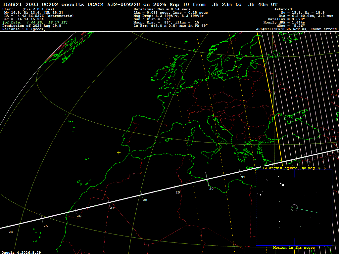
Task: Click the green "of Date" coordinates line
Action: (35, 22)
